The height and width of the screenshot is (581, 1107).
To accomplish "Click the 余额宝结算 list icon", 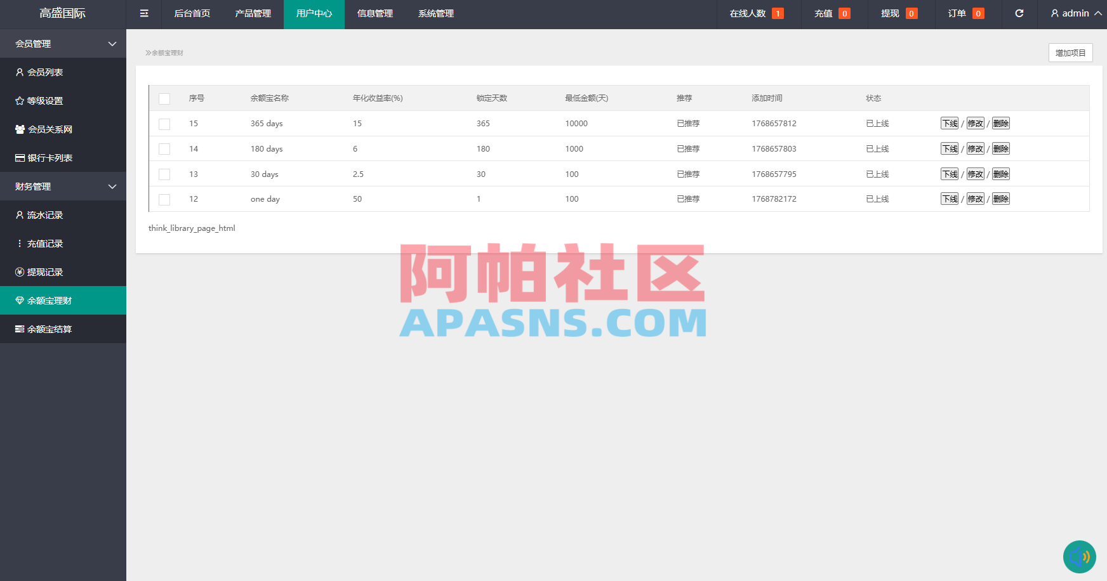I will coord(20,329).
